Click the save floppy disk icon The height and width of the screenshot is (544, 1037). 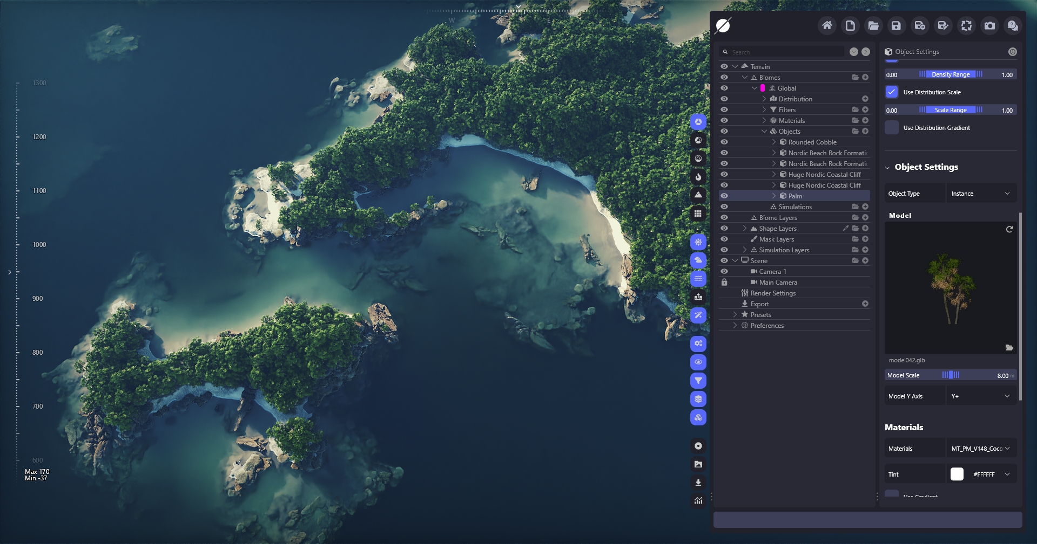click(896, 25)
